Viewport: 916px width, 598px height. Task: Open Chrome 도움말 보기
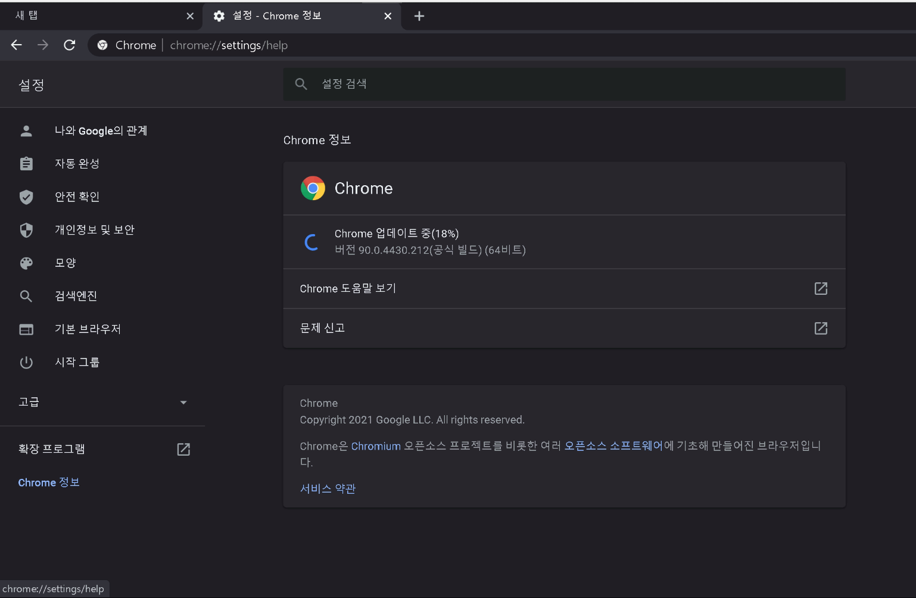[564, 289]
